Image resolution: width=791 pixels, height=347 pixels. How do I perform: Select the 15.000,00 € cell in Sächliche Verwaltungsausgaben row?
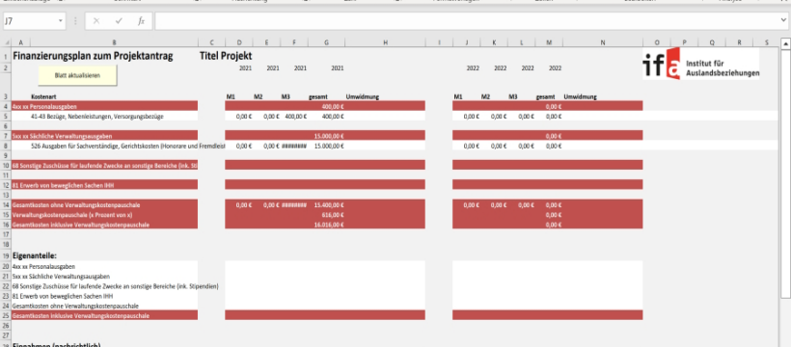[x=326, y=136]
